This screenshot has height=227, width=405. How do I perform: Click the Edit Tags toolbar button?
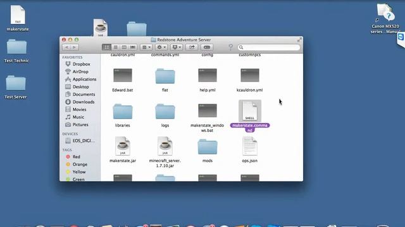point(207,47)
